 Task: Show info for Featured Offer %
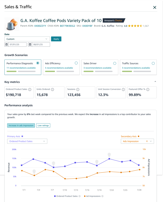click(x=148, y=89)
